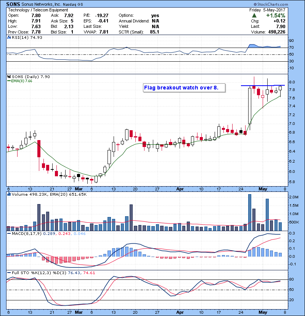Click the 'Mar' label on price axis

79,189
